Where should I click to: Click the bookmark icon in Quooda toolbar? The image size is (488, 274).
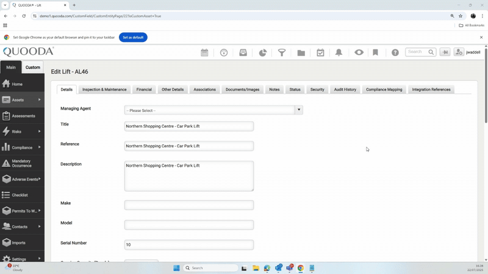[375, 52]
